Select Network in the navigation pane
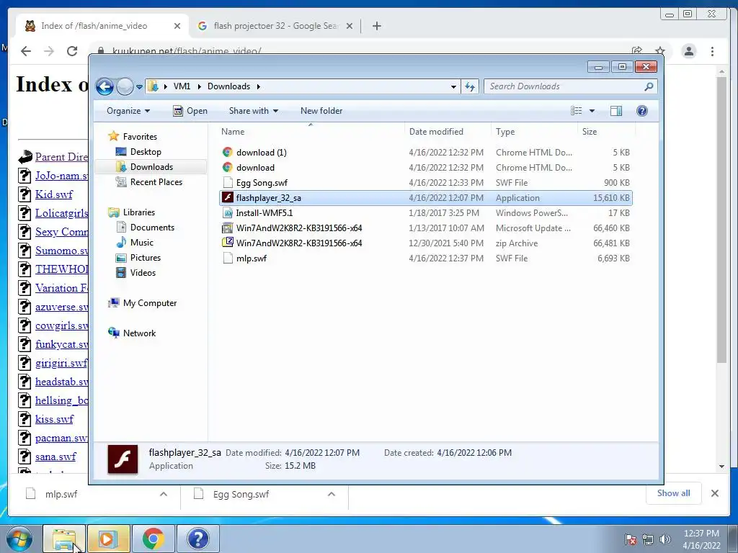Screen dimensions: 738x553 (139, 333)
